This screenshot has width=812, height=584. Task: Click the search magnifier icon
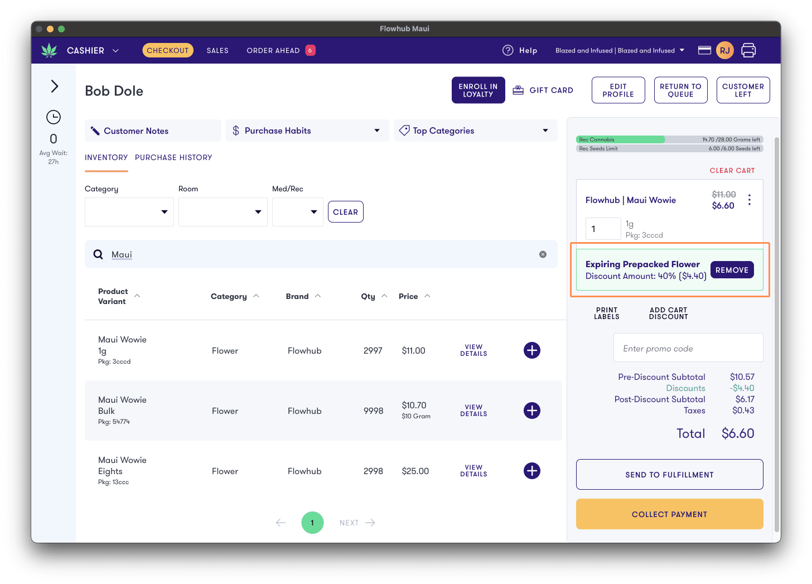tap(98, 254)
